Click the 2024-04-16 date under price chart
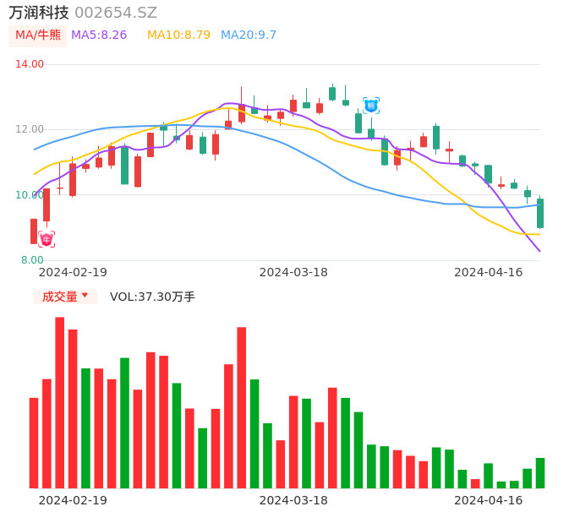 489,272
